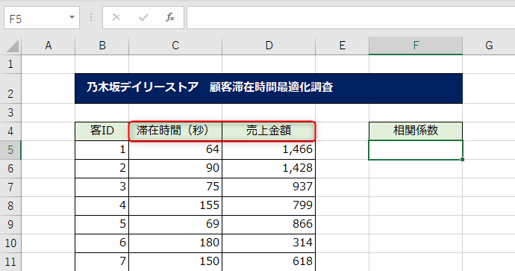Click the 滞在時間（秒） header cell
The image size is (515, 271).
point(175,131)
